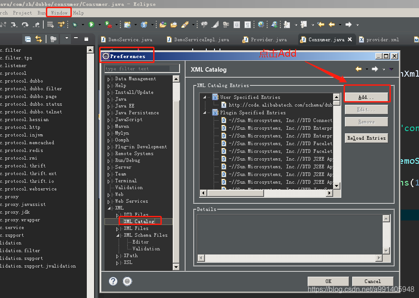
Task: Click Cancel in Preferences dialog
Action: coord(373,281)
